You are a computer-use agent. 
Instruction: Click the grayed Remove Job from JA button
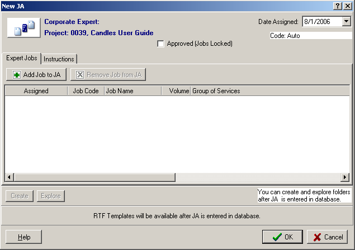click(x=108, y=74)
